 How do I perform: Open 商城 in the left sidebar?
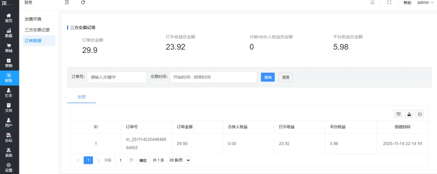pos(8,48)
